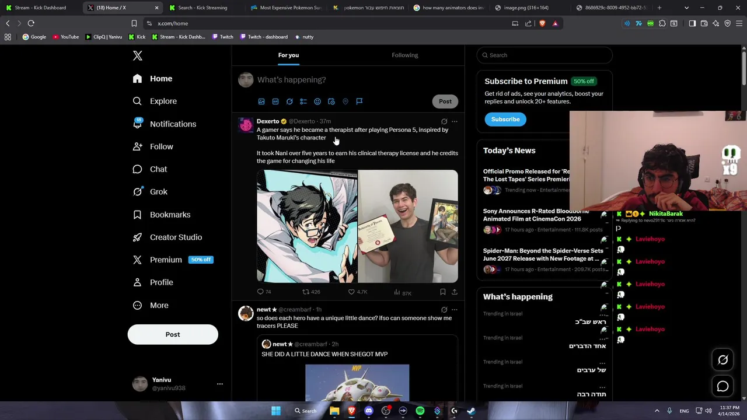Viewport: 747px width, 420px height.
Task: Open browser tab search dropdown arrow
Action: (x=686, y=8)
